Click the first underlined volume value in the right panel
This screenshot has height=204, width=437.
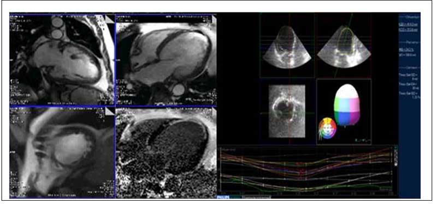408,24
